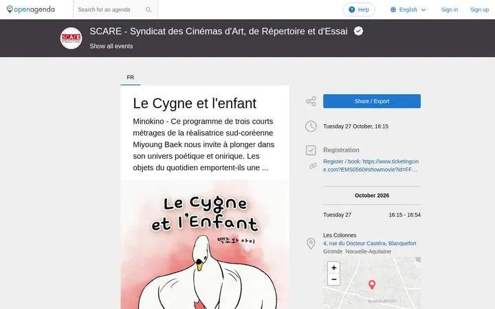Open the Help button
The height and width of the screenshot is (309, 495).
click(x=359, y=10)
